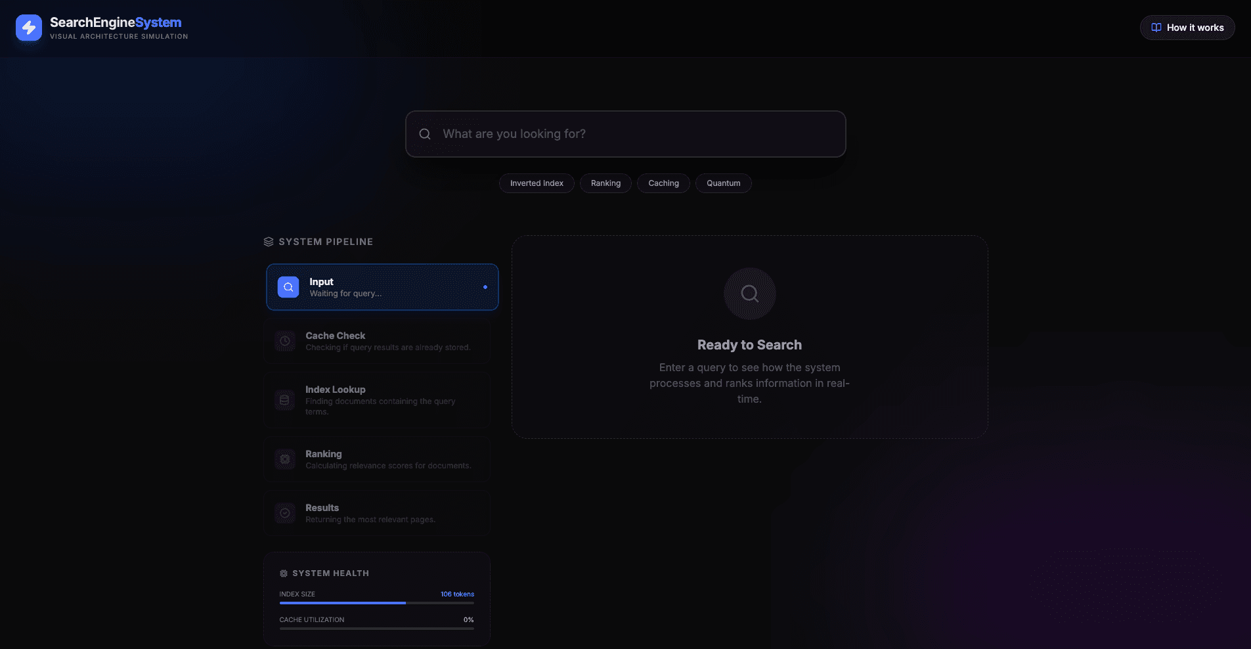Click the 'Cache Check' stage title

pos(335,336)
